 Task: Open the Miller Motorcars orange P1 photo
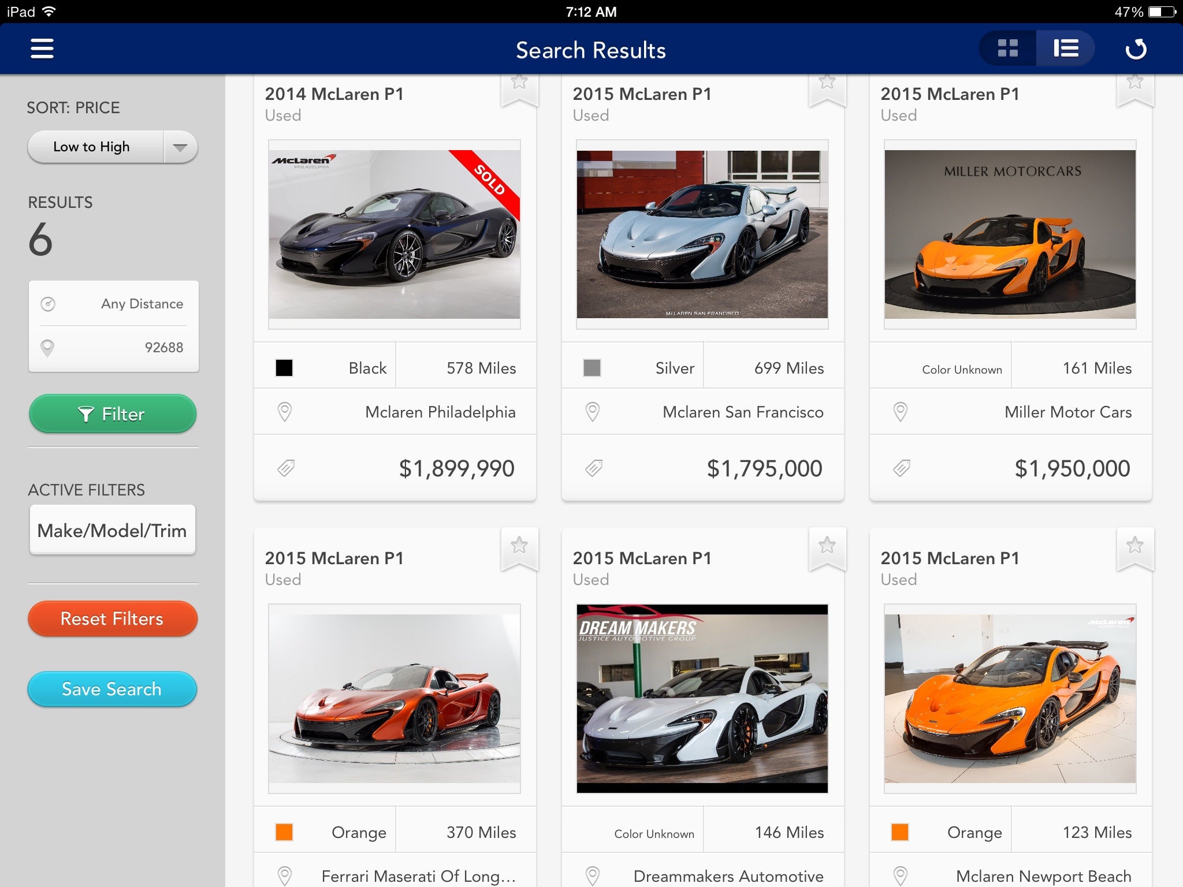(1010, 234)
